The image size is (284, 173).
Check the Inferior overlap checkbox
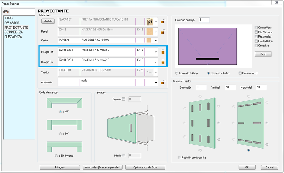(x=124, y=155)
